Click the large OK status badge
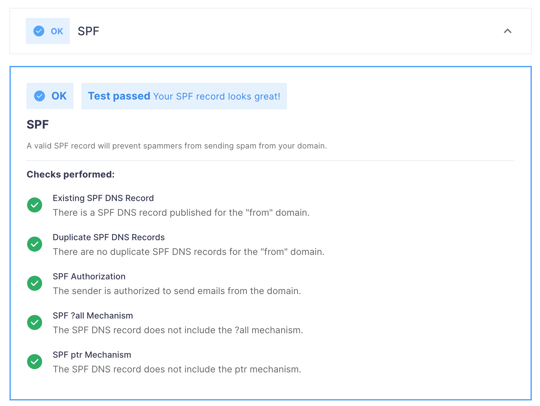 50,96
